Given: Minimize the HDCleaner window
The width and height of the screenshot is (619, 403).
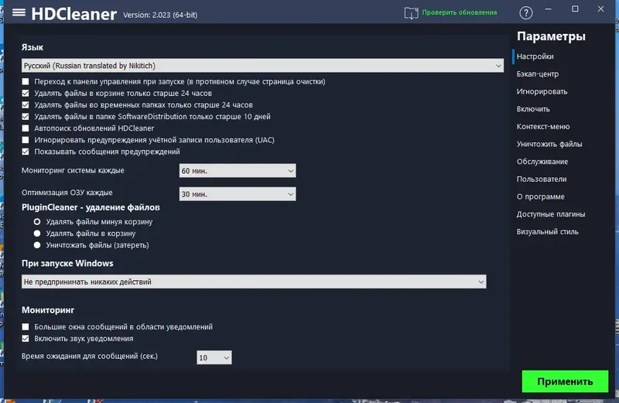Looking at the screenshot, I should click(549, 9).
